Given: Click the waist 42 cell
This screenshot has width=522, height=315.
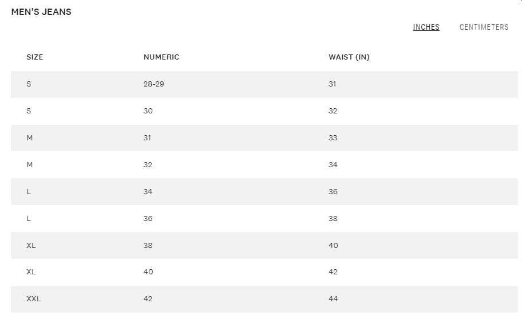Looking at the screenshot, I should coord(333,272).
